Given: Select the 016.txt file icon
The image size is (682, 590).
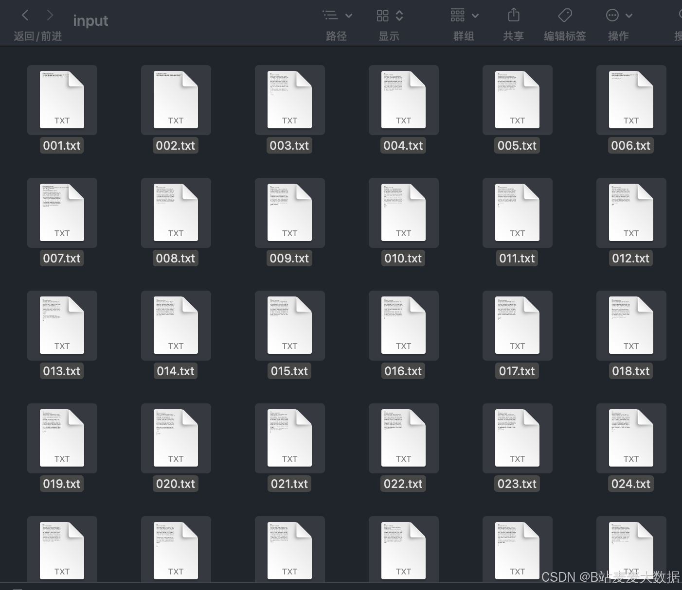Looking at the screenshot, I should click(404, 325).
